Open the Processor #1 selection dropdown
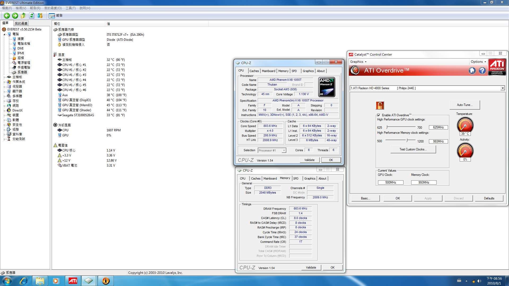Viewport: 509px width, 286px height. pyautogui.click(x=284, y=150)
